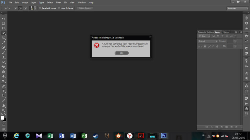Select the Move tool
The height and width of the screenshot is (140, 250).
tap(3, 19)
